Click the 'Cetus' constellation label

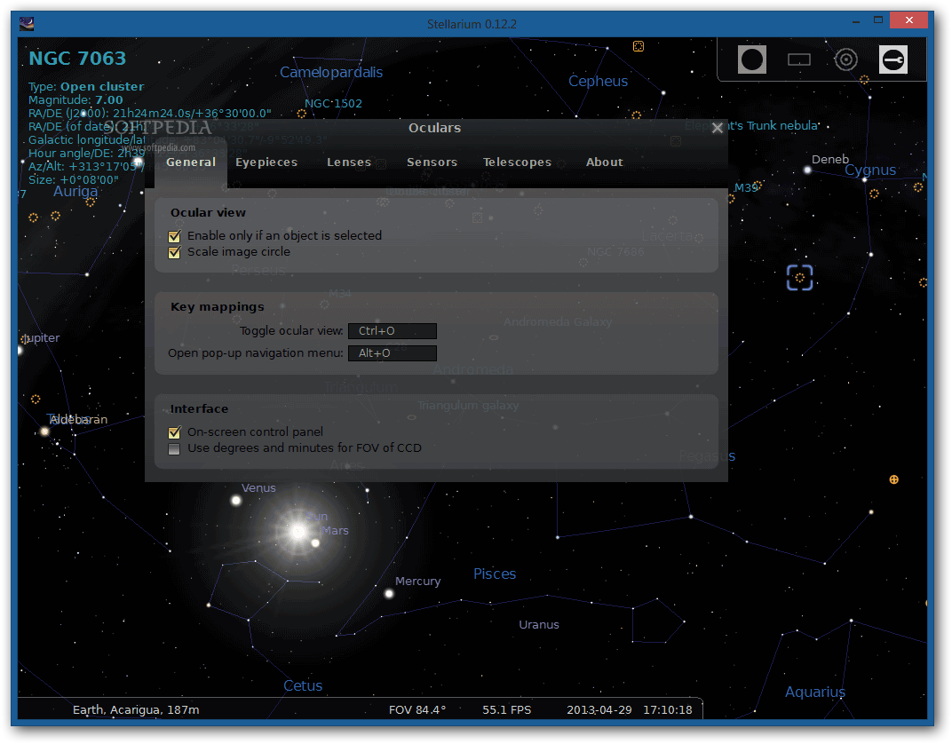[x=303, y=685]
